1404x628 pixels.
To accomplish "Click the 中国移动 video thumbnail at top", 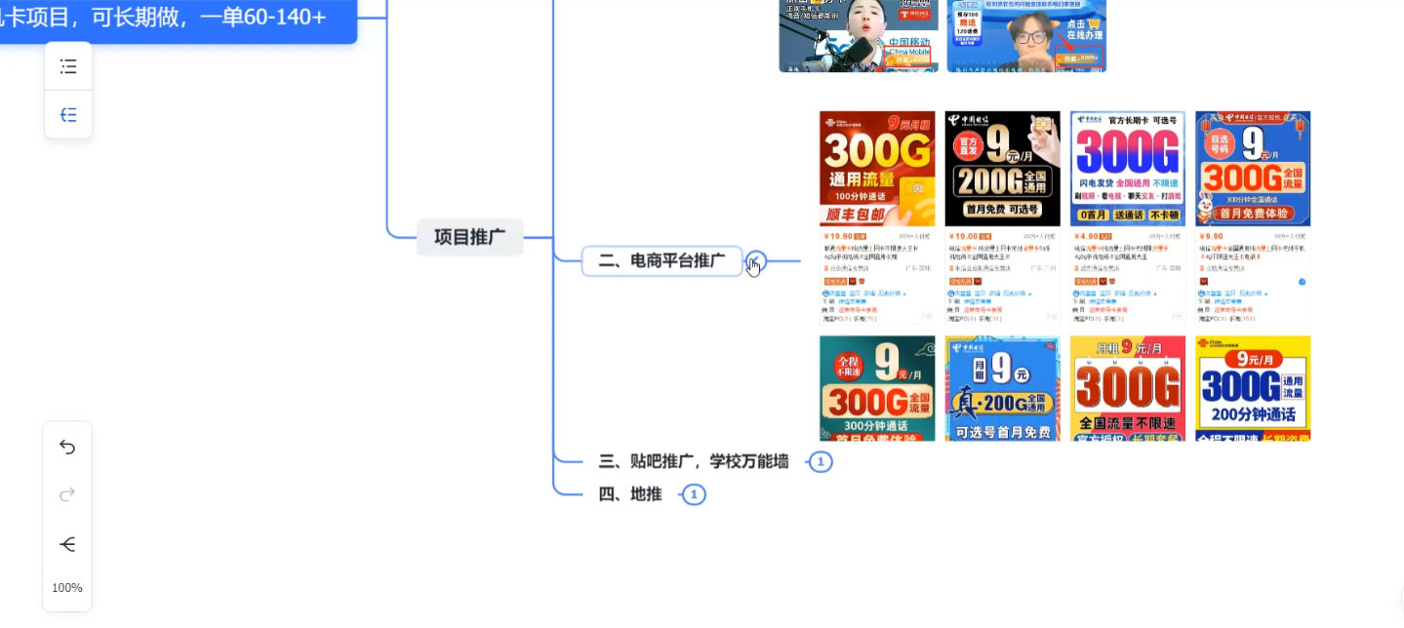I will click(858, 35).
